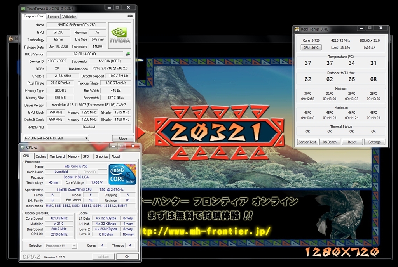This screenshot has width=398, height=267.
Task: Click the benchmark score 20321 in the game
Action: coord(216,132)
